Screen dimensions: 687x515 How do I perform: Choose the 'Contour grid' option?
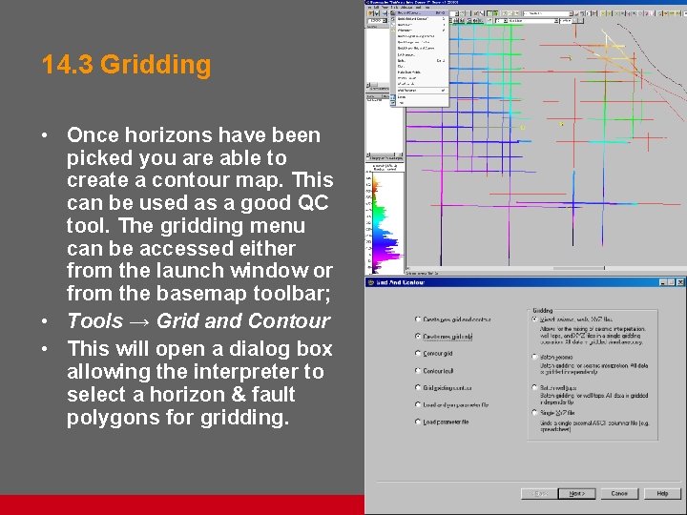click(434, 354)
